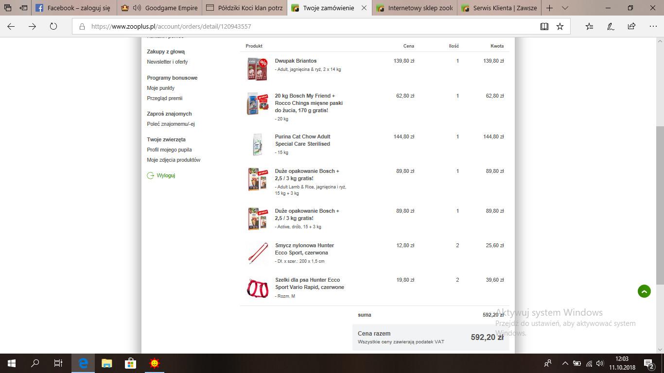The image size is (664, 373).
Task: Close the Twoje zamówienie tab
Action: pyautogui.click(x=364, y=8)
